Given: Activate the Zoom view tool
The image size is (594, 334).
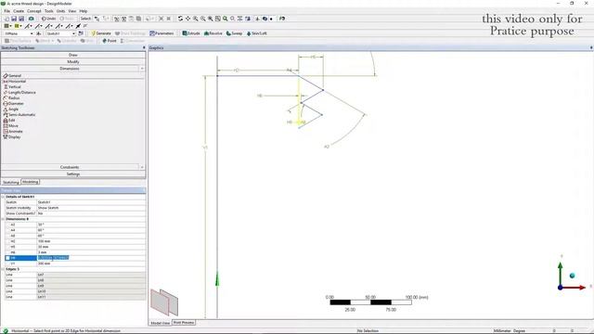Looking at the screenshot, I should pyautogui.click(x=196, y=19).
